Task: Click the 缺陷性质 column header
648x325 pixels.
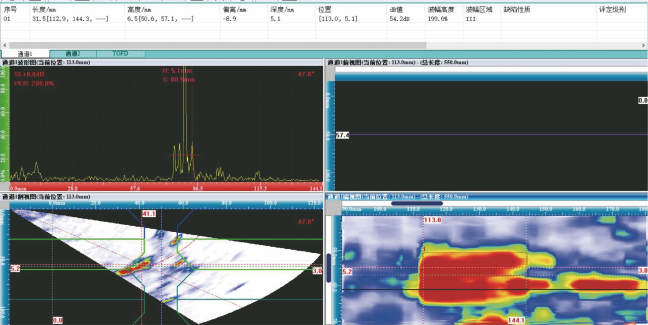Action: 517,9
